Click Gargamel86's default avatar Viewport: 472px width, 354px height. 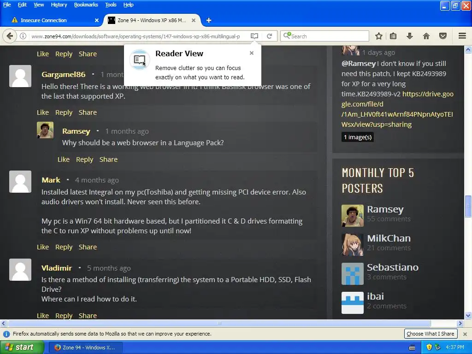click(x=20, y=76)
